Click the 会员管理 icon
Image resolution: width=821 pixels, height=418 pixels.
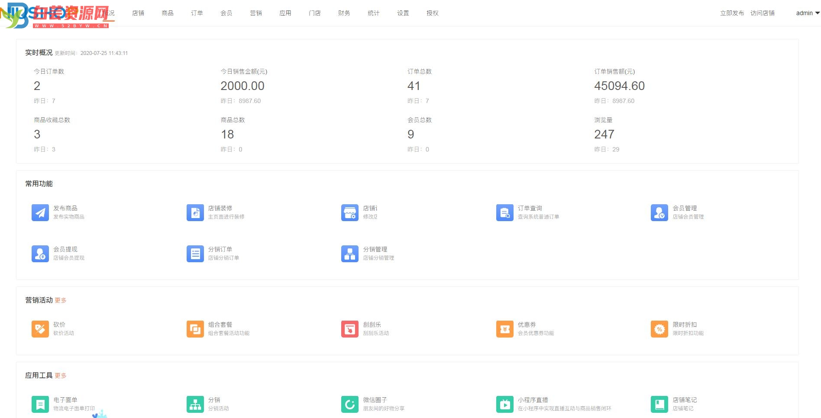pyautogui.click(x=659, y=212)
